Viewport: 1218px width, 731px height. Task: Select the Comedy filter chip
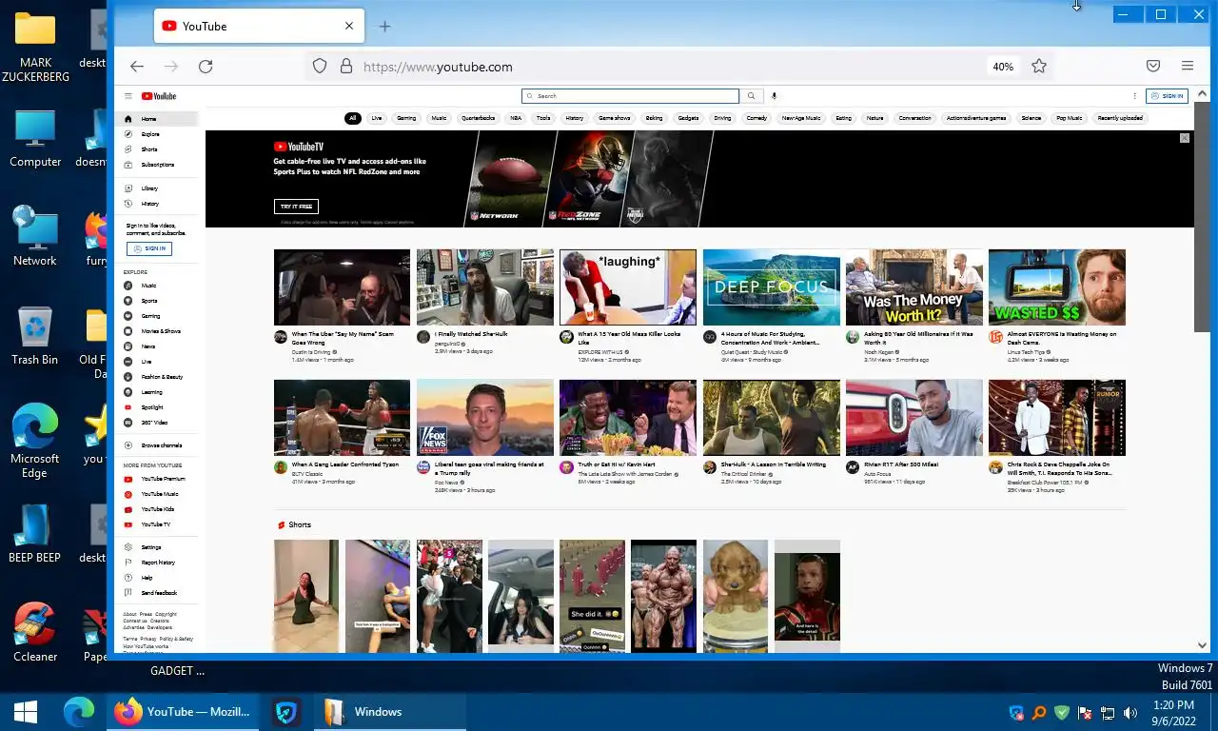pyautogui.click(x=756, y=118)
